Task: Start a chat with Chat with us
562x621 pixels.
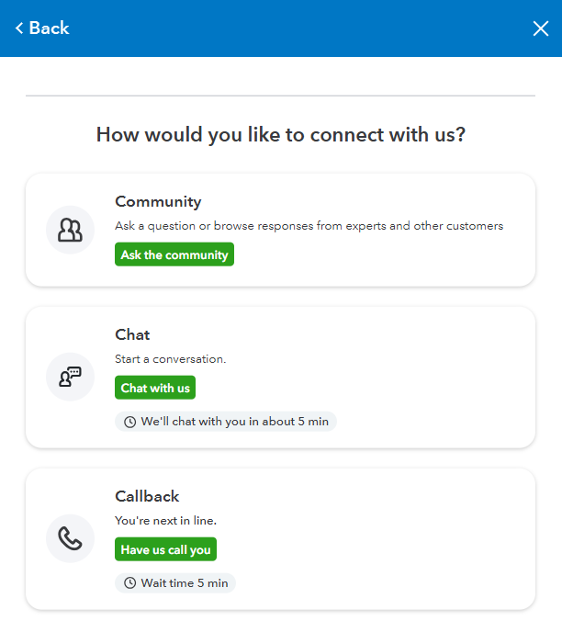Action: point(155,388)
